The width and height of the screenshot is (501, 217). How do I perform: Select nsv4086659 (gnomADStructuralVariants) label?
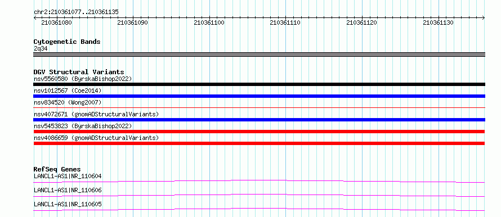pos(96,138)
